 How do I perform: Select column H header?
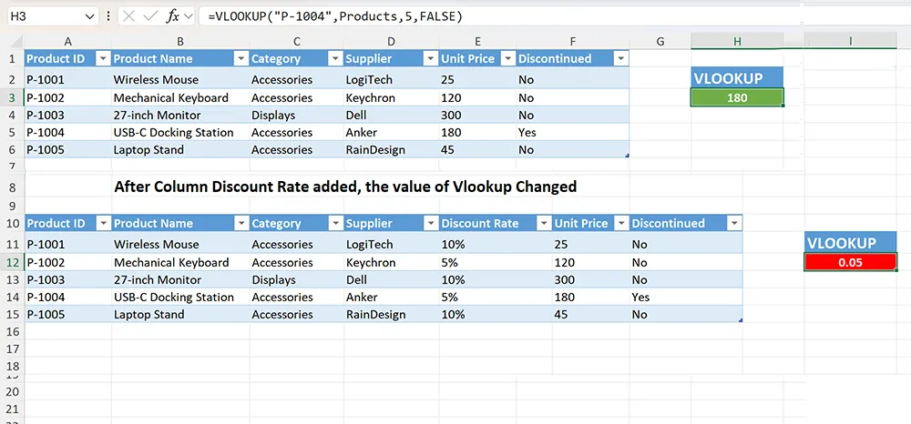[737, 40]
